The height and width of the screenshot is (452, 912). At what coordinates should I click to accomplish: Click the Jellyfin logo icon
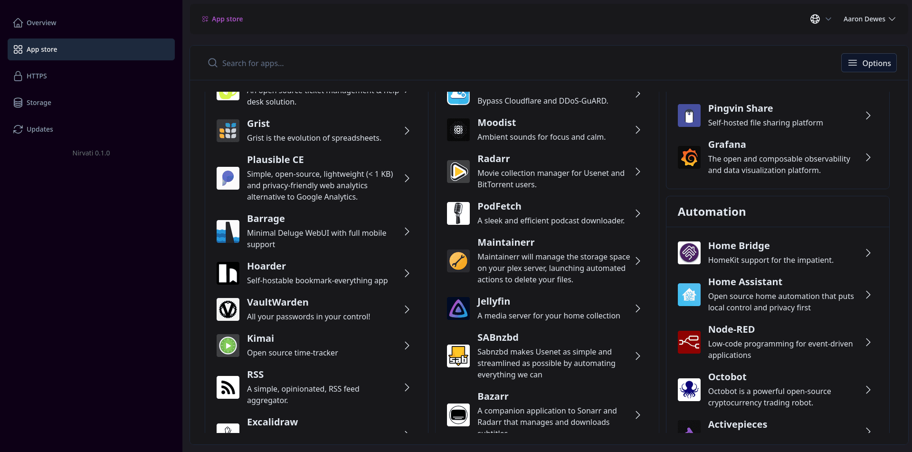coord(458,308)
